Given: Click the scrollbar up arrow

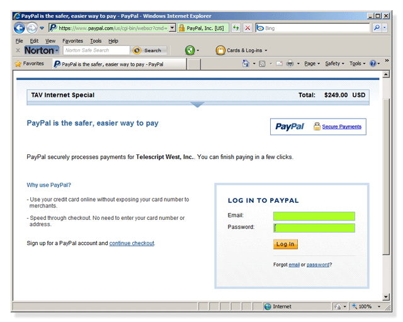Looking at the screenshot, I should coord(386,74).
